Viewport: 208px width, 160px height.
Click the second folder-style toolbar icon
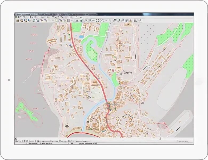tap(22, 21)
